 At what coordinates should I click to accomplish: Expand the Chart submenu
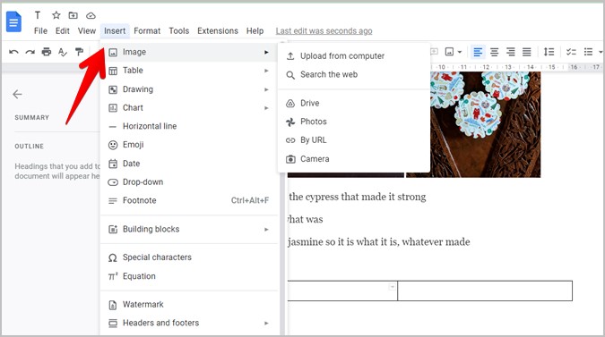(189, 108)
